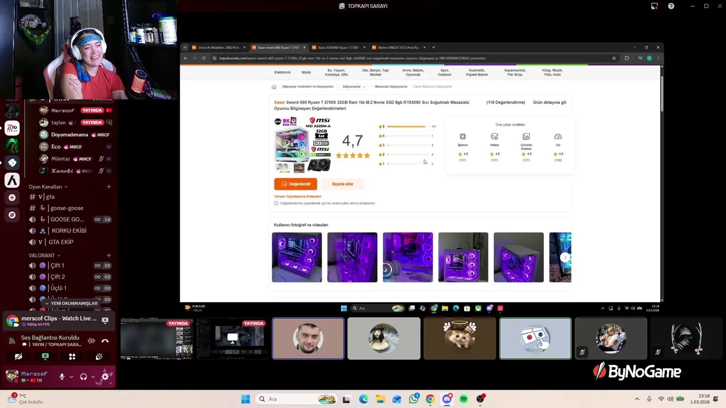
Task: Open microphone input options arrow
Action: [x=71, y=377]
